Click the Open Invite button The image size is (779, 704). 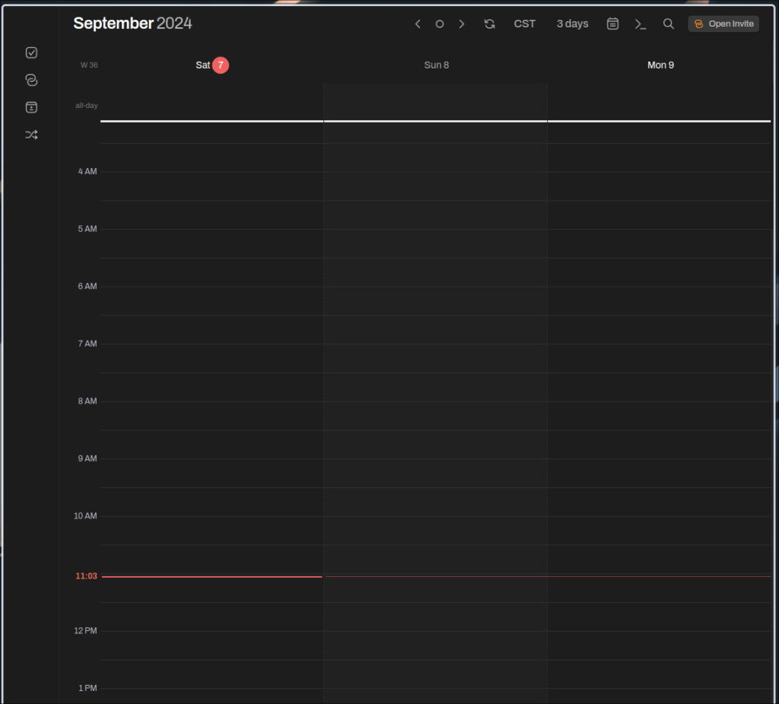[723, 24]
